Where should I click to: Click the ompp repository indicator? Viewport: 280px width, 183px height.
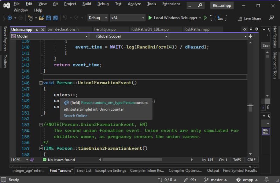(x=247, y=180)
